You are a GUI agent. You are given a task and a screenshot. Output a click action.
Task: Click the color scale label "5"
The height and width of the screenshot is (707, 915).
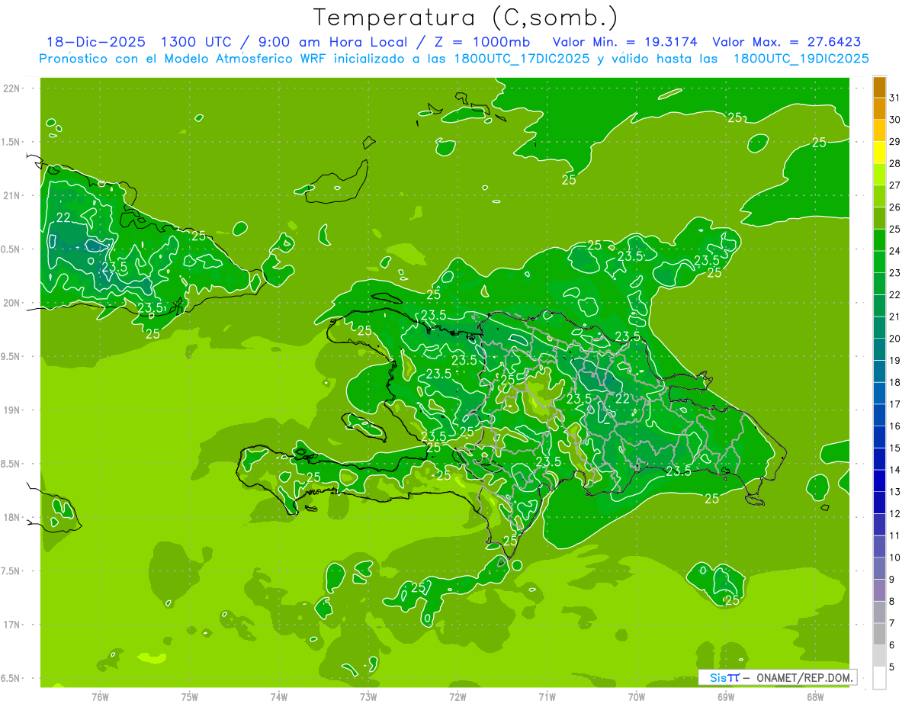click(x=891, y=667)
